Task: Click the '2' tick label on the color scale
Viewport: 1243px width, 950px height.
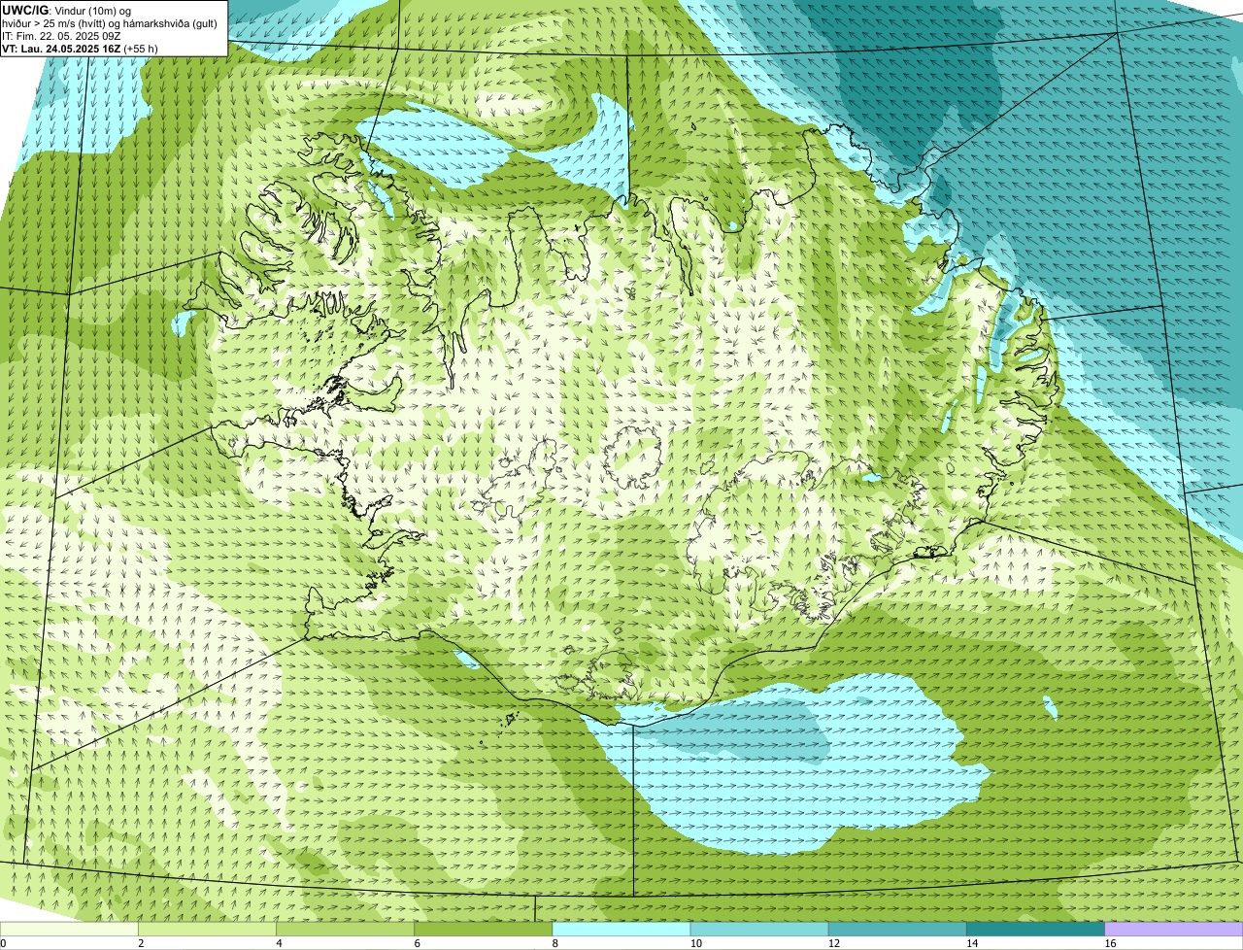Action: (141, 943)
